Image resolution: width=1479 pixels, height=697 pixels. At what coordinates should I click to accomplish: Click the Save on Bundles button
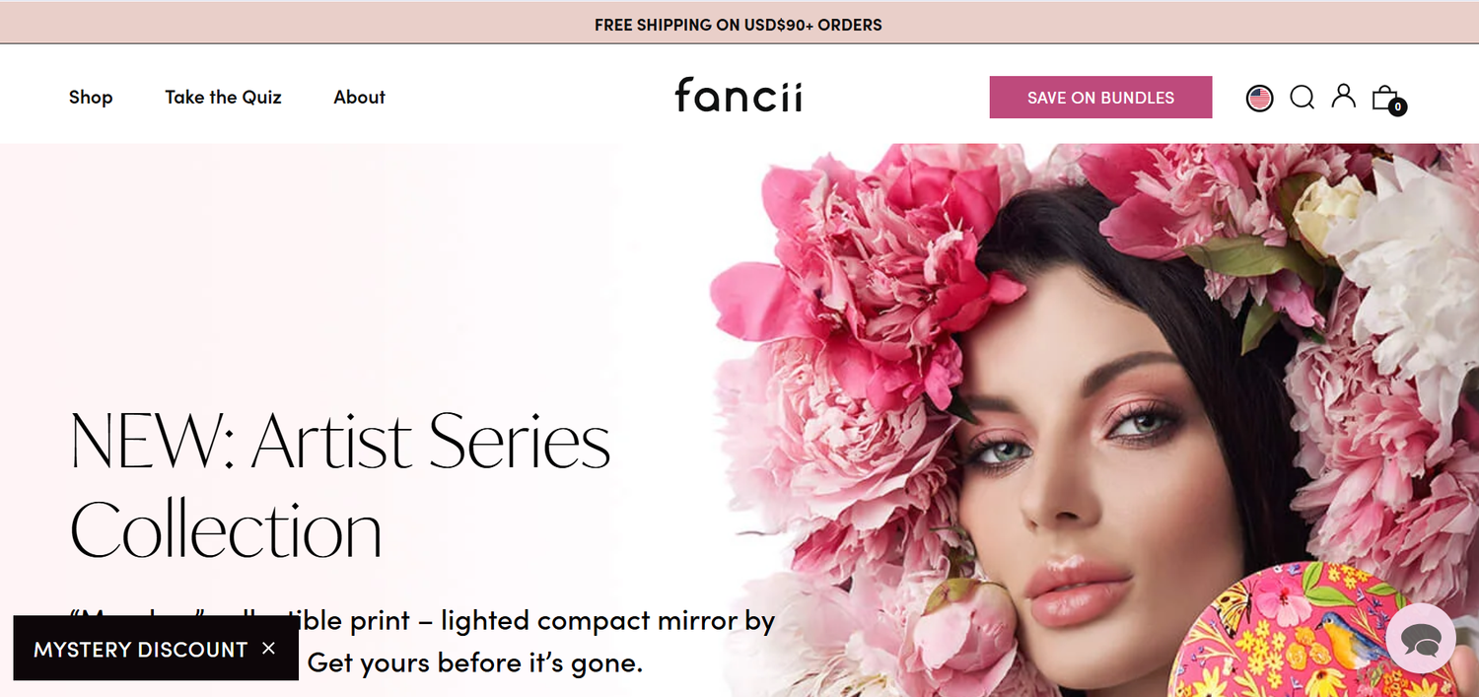pyautogui.click(x=1100, y=98)
